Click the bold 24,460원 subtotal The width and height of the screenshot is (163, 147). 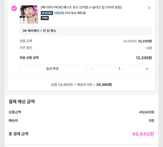click(x=104, y=85)
